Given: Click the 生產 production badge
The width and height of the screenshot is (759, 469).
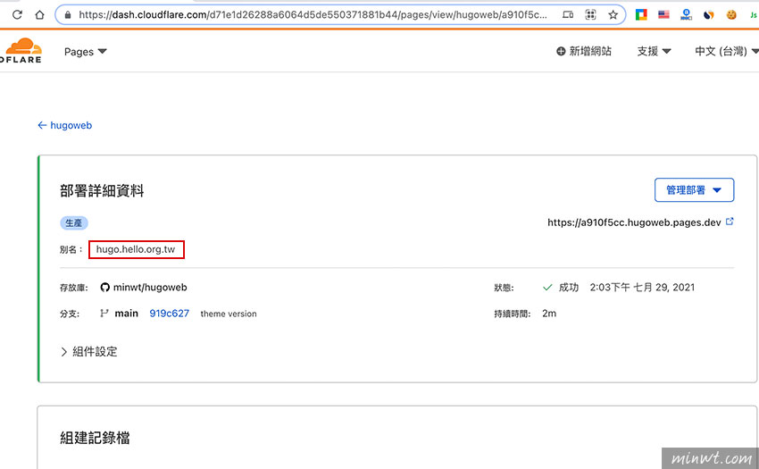Looking at the screenshot, I should click(x=73, y=222).
